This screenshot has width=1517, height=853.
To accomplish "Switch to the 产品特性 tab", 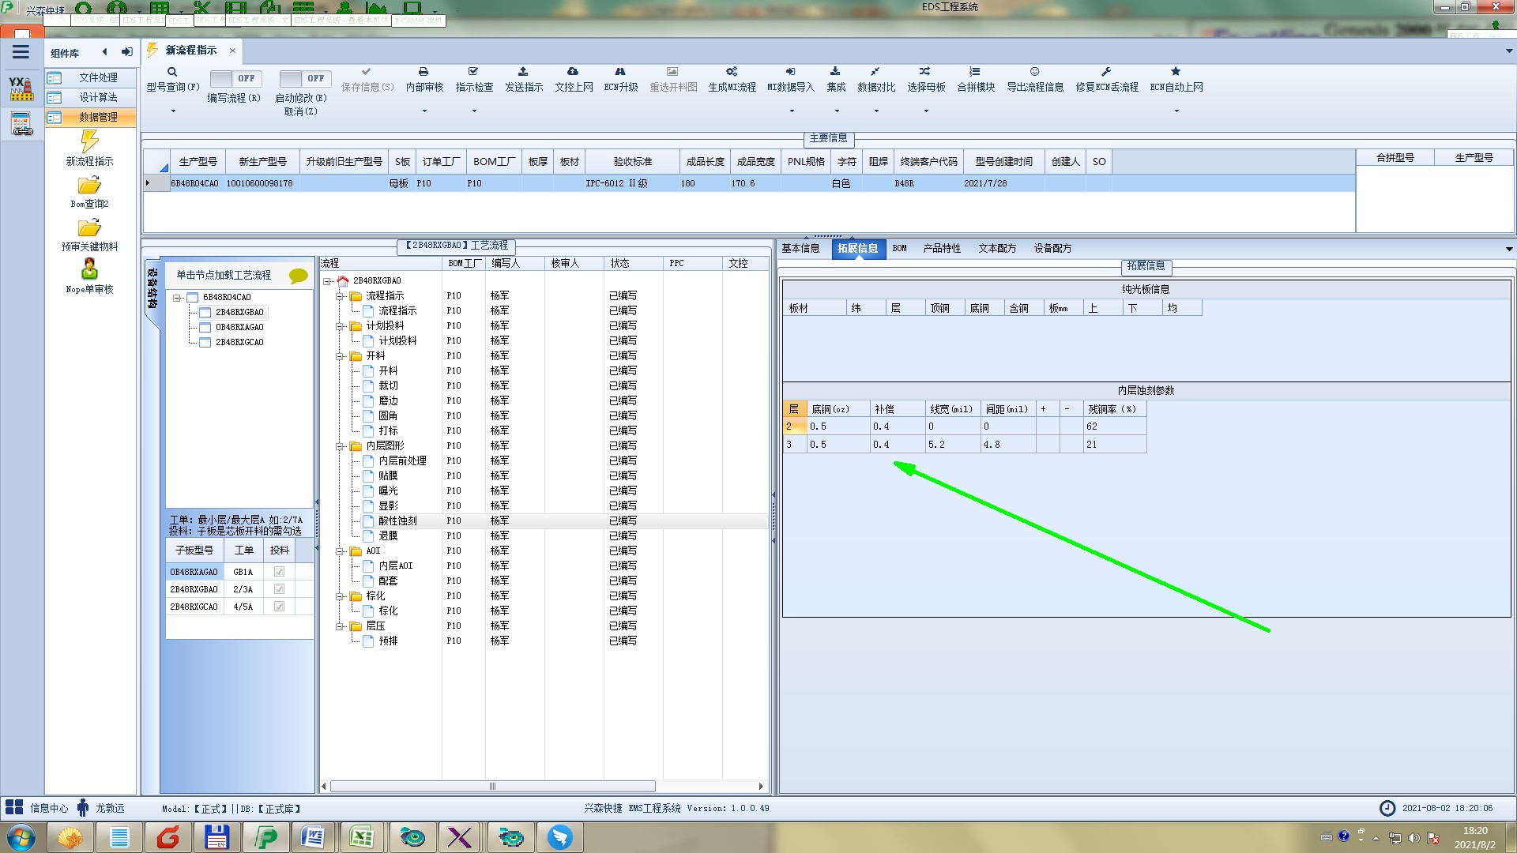I will pyautogui.click(x=941, y=248).
